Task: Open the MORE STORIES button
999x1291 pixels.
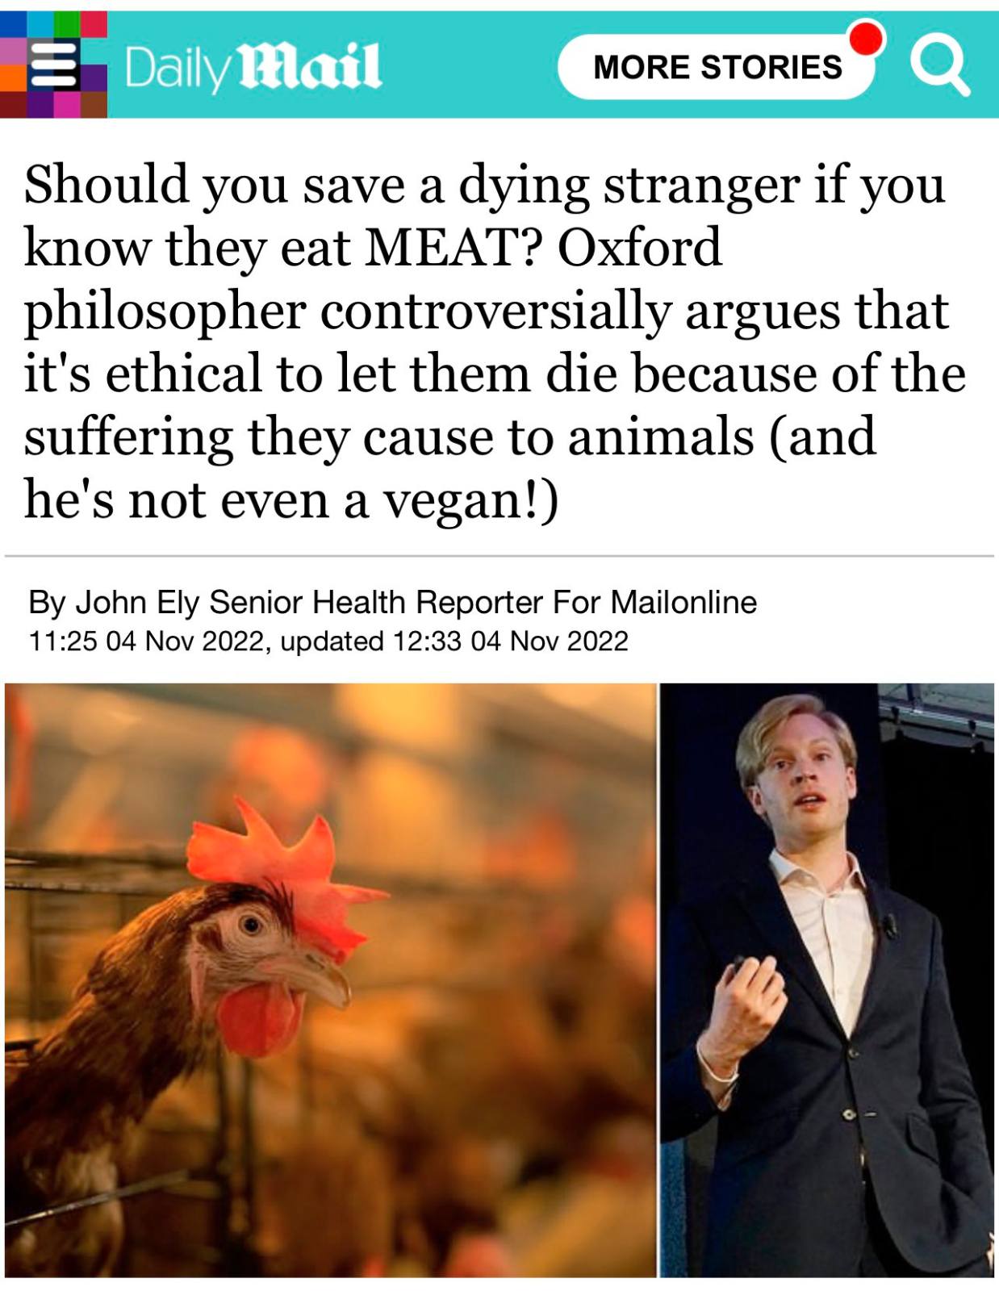Action: (x=717, y=67)
